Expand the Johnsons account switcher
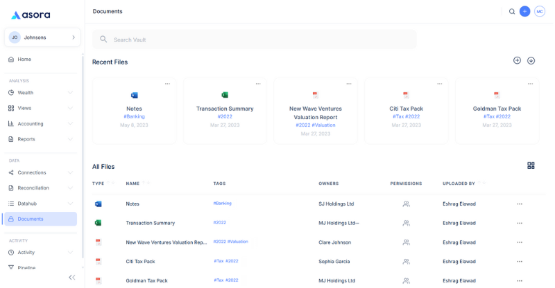Screen dimensions: 555x288 click(42, 37)
